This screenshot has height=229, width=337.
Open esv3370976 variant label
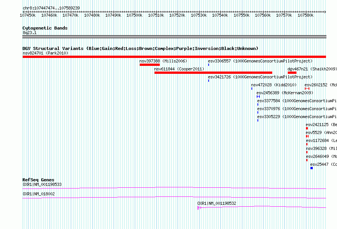(297, 109)
